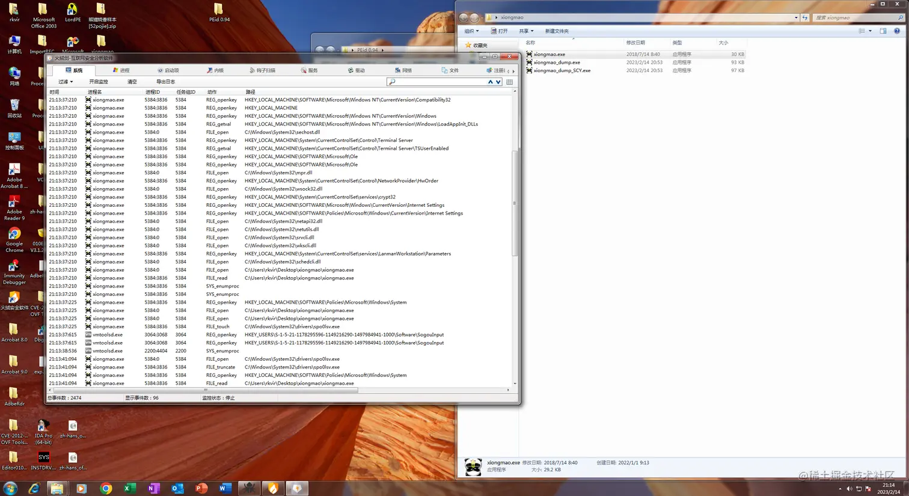Open the 钩子扫描 hook scan tab

tap(262, 70)
